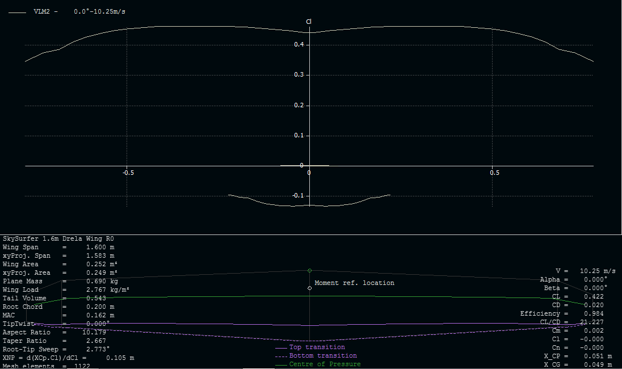Click the Root Chord value 0.200 m
This screenshot has width=622, height=369.
[100, 307]
